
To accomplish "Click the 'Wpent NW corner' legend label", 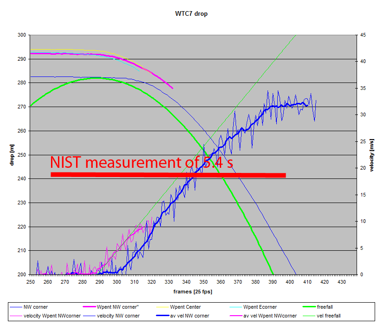I will pos(116,307).
